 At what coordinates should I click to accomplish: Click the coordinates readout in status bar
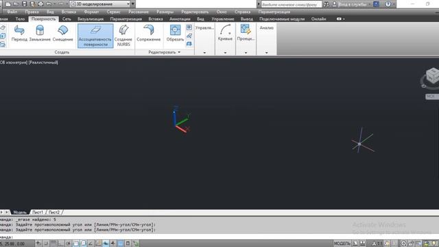(x=12, y=244)
